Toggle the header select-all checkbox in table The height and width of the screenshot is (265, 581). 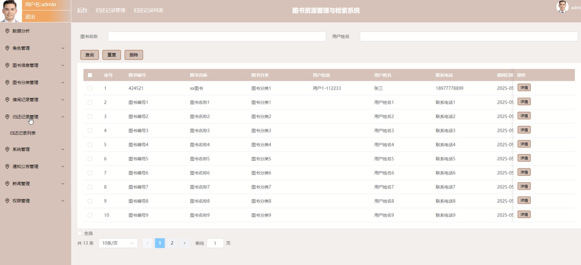tap(90, 75)
